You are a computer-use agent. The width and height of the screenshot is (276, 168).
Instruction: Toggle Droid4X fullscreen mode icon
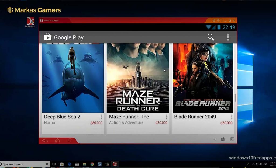[232, 139]
